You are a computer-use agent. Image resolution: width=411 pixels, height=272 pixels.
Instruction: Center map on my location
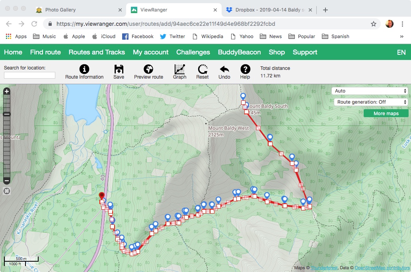7,191
